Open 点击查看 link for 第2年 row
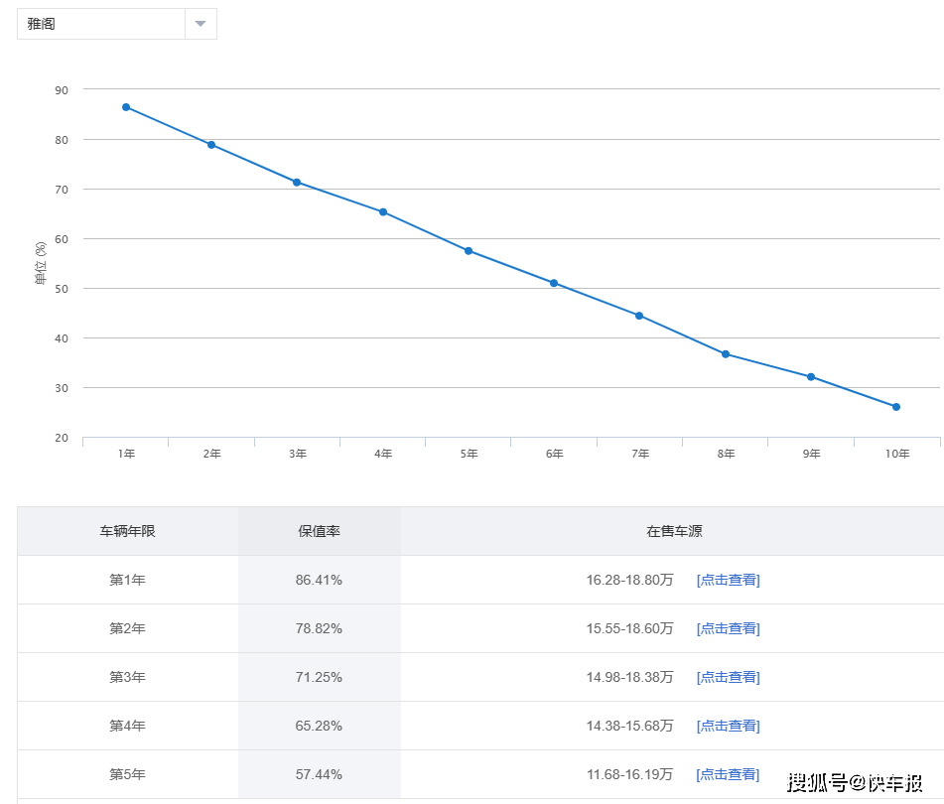This screenshot has height=804, width=944. point(728,629)
